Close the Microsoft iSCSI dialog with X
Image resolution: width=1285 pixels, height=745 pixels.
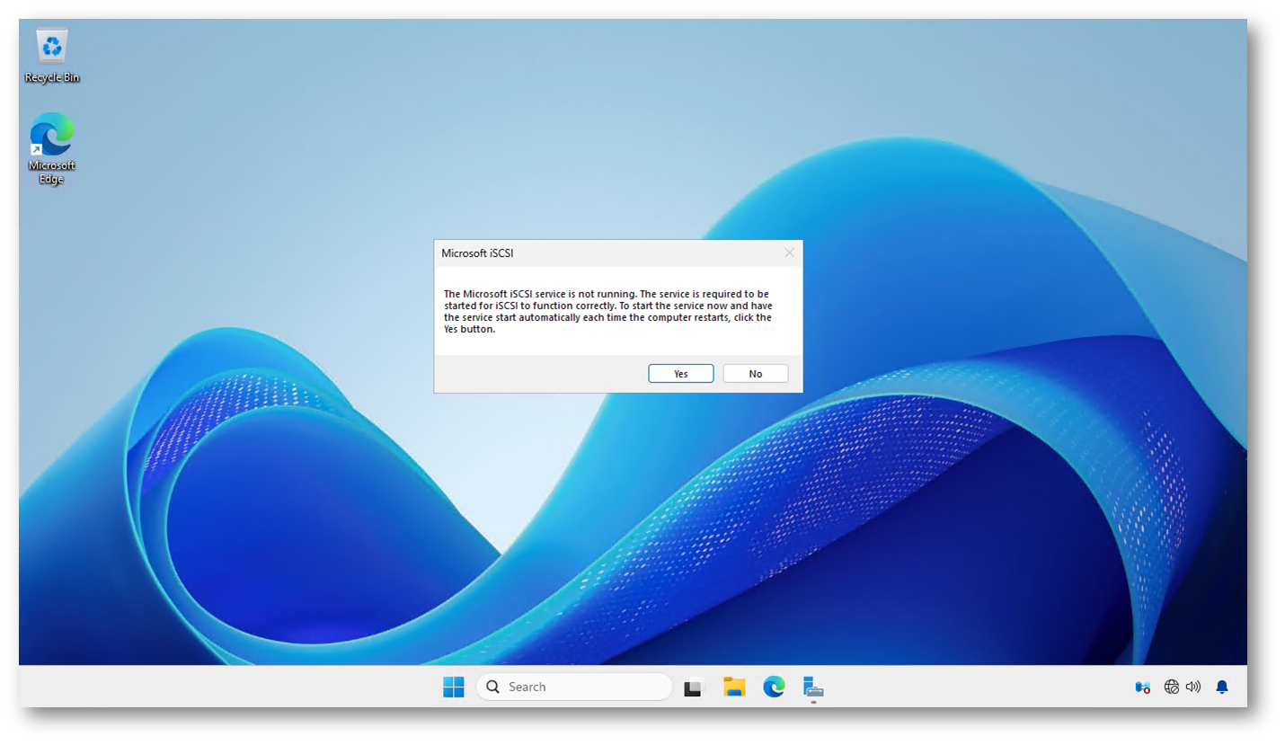[789, 253]
